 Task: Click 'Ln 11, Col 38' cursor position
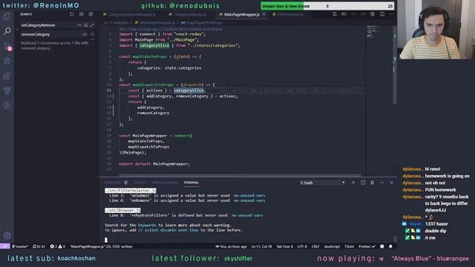pos(261,246)
